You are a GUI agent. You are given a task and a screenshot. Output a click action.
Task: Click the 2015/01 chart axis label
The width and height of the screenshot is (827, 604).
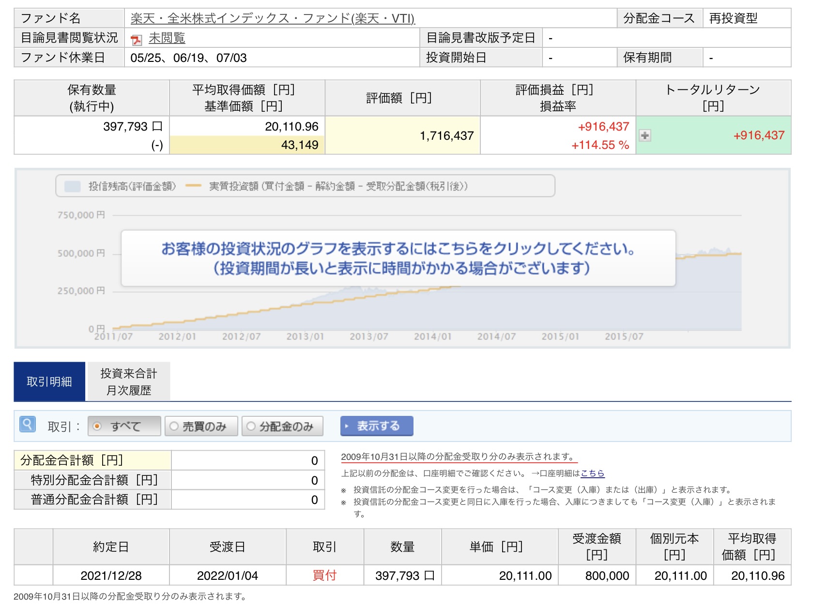560,337
